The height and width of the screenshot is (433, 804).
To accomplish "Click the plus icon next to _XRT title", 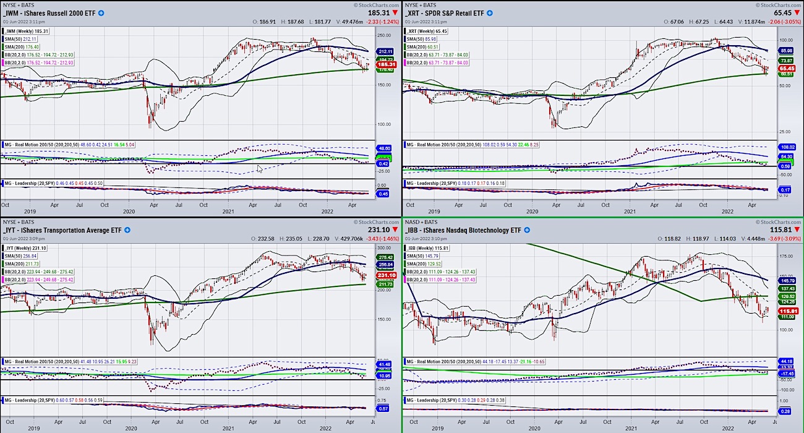I will 489,13.
